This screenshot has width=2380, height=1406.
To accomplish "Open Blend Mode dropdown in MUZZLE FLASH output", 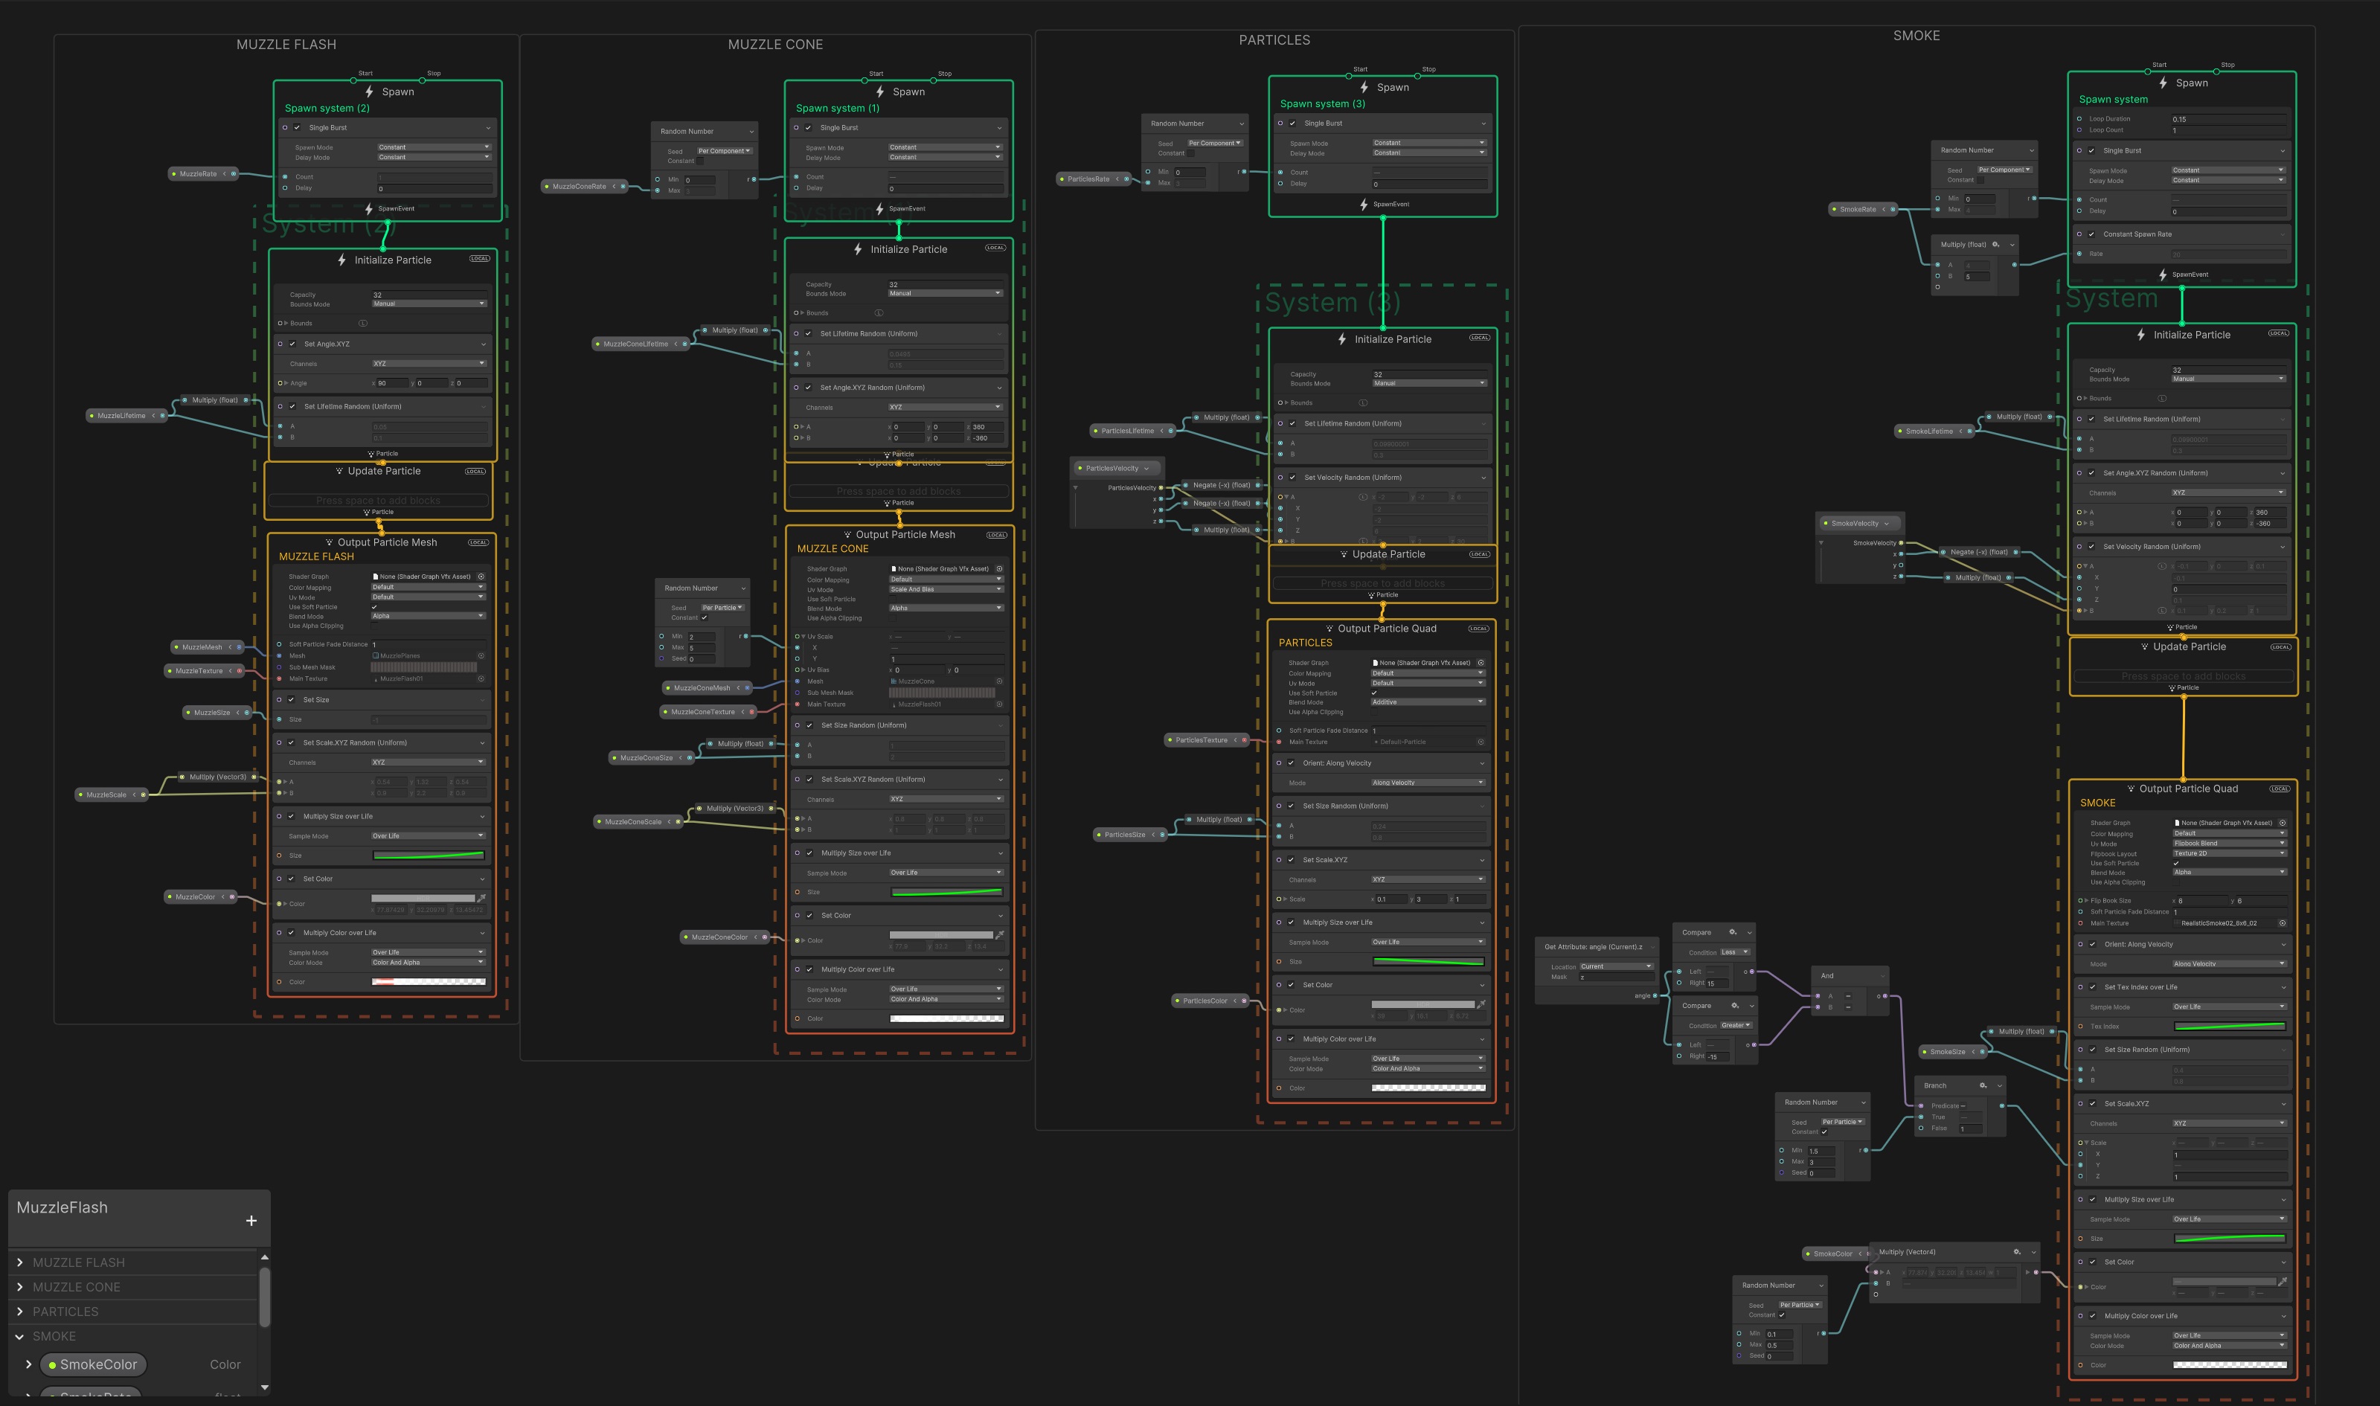I will click(429, 616).
